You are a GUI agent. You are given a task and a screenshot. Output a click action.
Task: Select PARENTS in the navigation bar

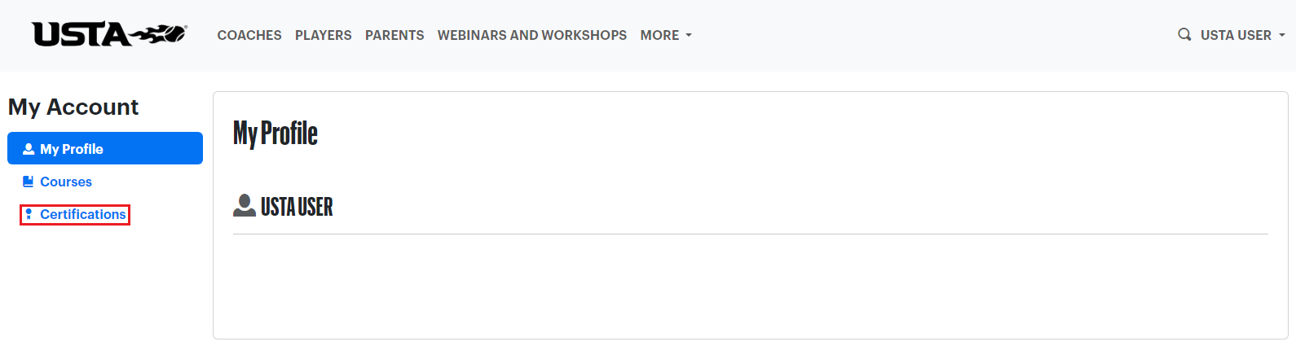click(x=395, y=35)
